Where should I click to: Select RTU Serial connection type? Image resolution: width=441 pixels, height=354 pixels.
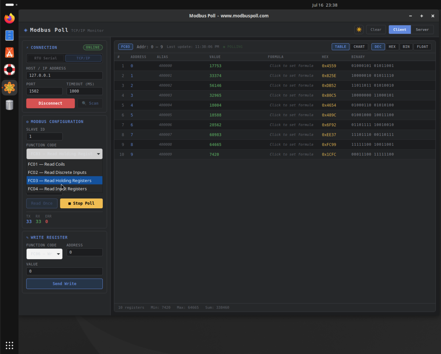pos(46,58)
